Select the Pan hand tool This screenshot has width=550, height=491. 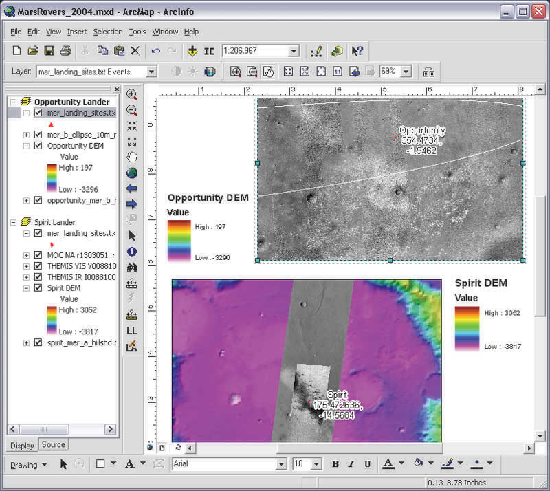pos(132,157)
